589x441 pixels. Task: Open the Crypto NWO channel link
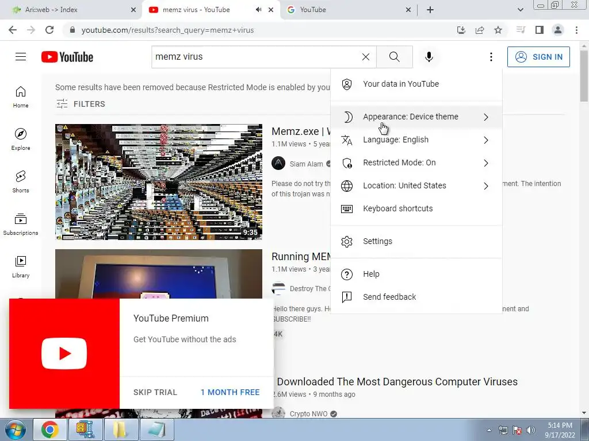pos(308,413)
